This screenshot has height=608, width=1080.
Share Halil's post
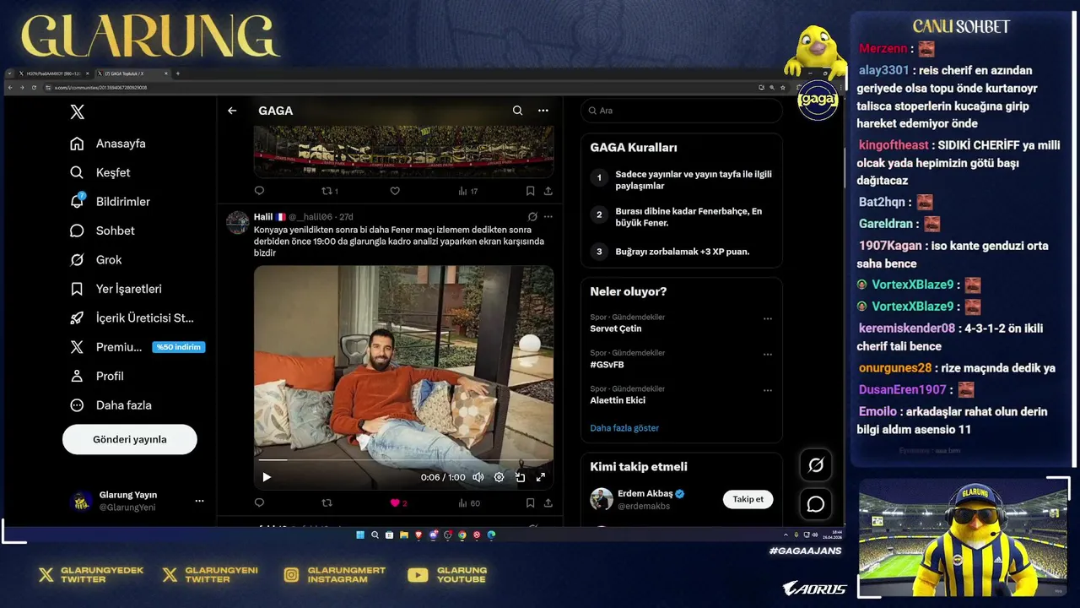point(548,502)
